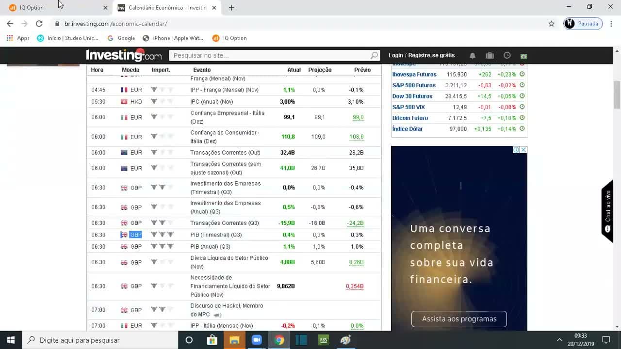This screenshot has width=621, height=349.
Task: Show hidden system tray icons
Action: coord(559,340)
